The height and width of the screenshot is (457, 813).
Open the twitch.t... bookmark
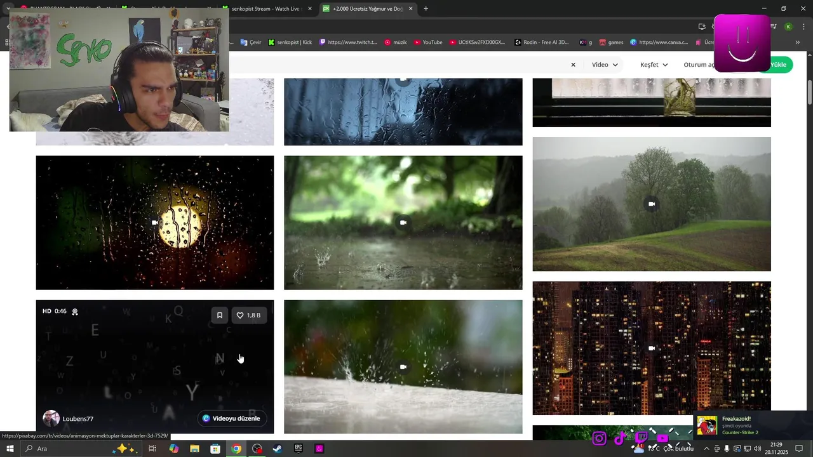coord(349,43)
